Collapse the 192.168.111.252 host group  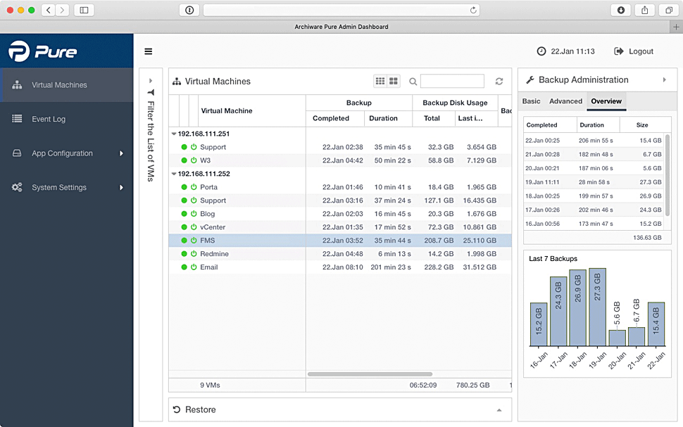coord(174,174)
